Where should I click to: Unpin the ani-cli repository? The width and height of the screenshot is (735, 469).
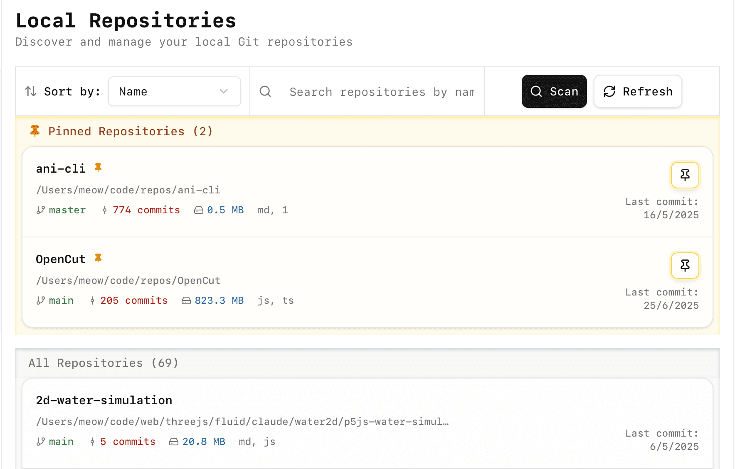coord(685,175)
